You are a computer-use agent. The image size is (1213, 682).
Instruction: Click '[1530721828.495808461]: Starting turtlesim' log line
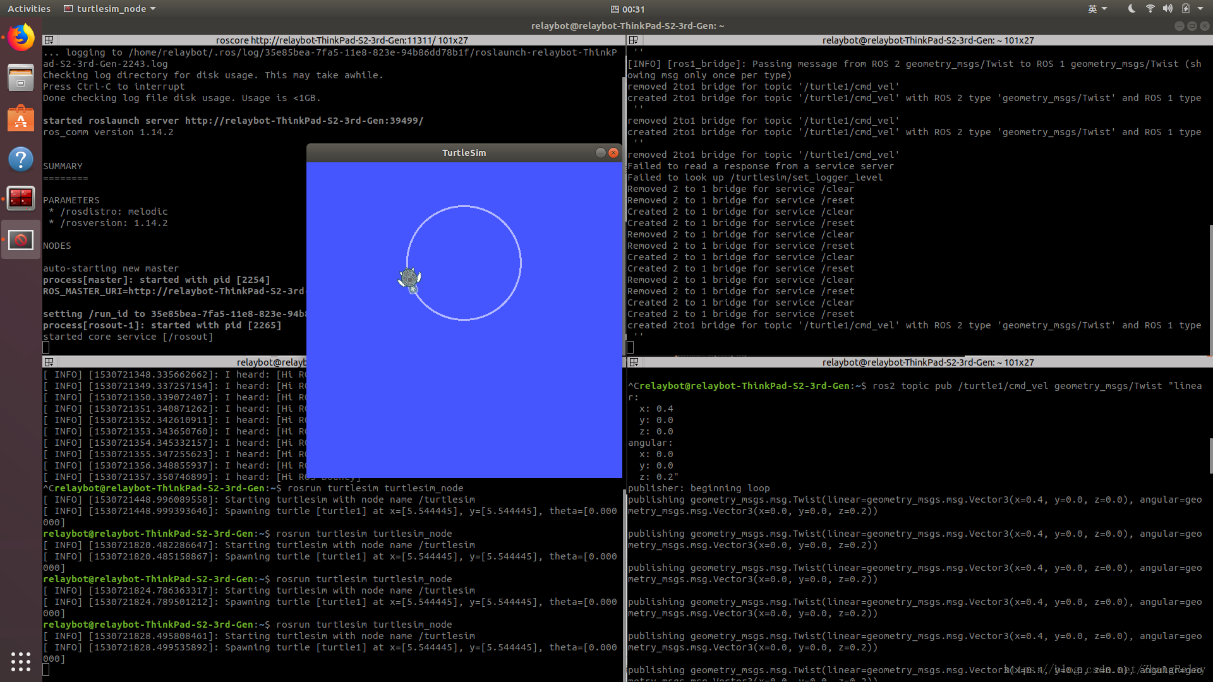259,636
